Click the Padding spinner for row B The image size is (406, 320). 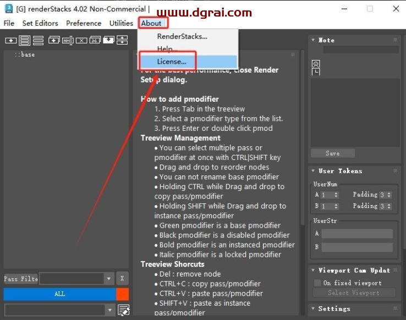coord(389,206)
